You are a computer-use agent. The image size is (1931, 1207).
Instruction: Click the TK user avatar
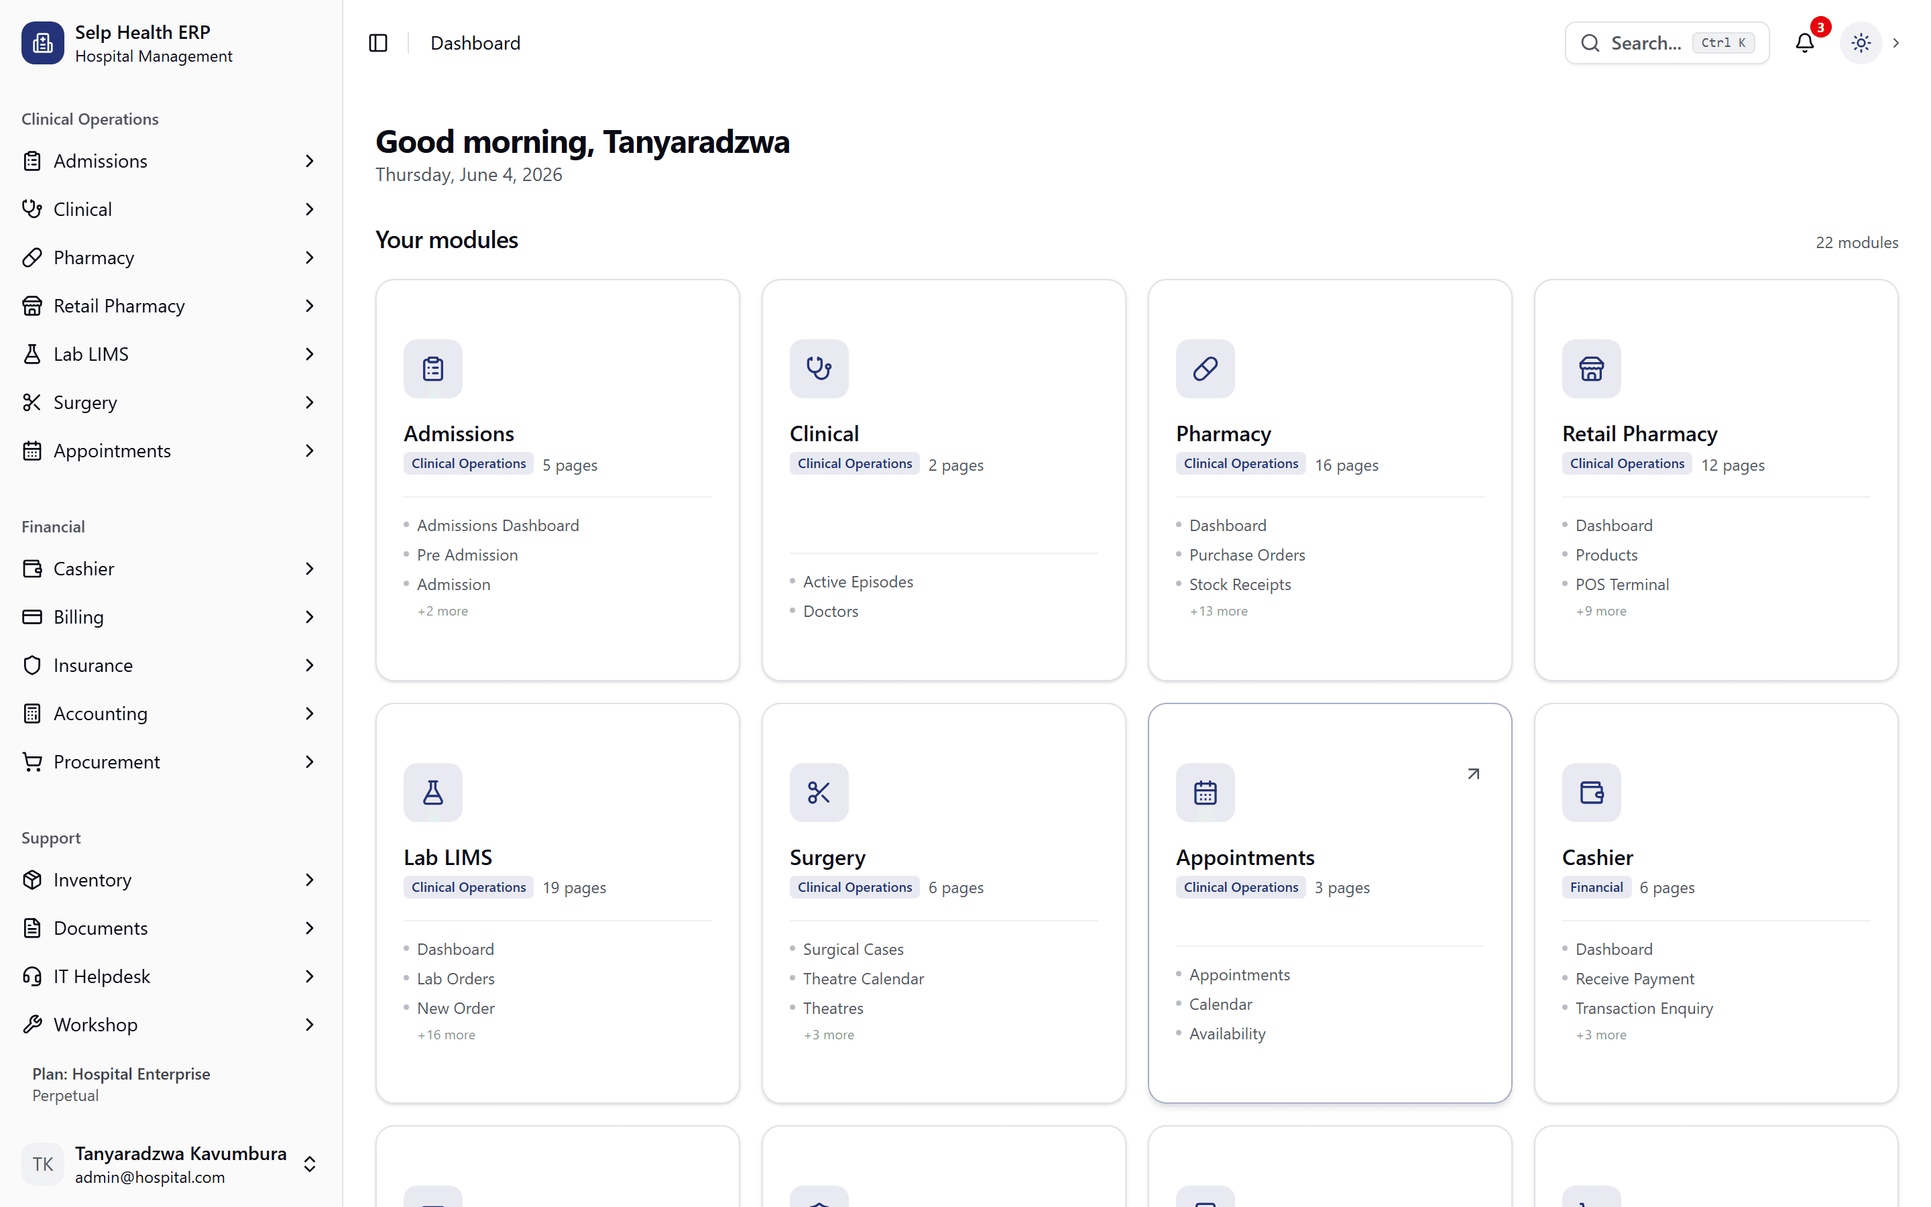[42, 1165]
